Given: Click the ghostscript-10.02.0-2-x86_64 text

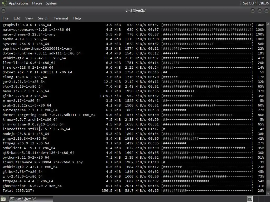Looking at the screenshot, I should point(32,186).
